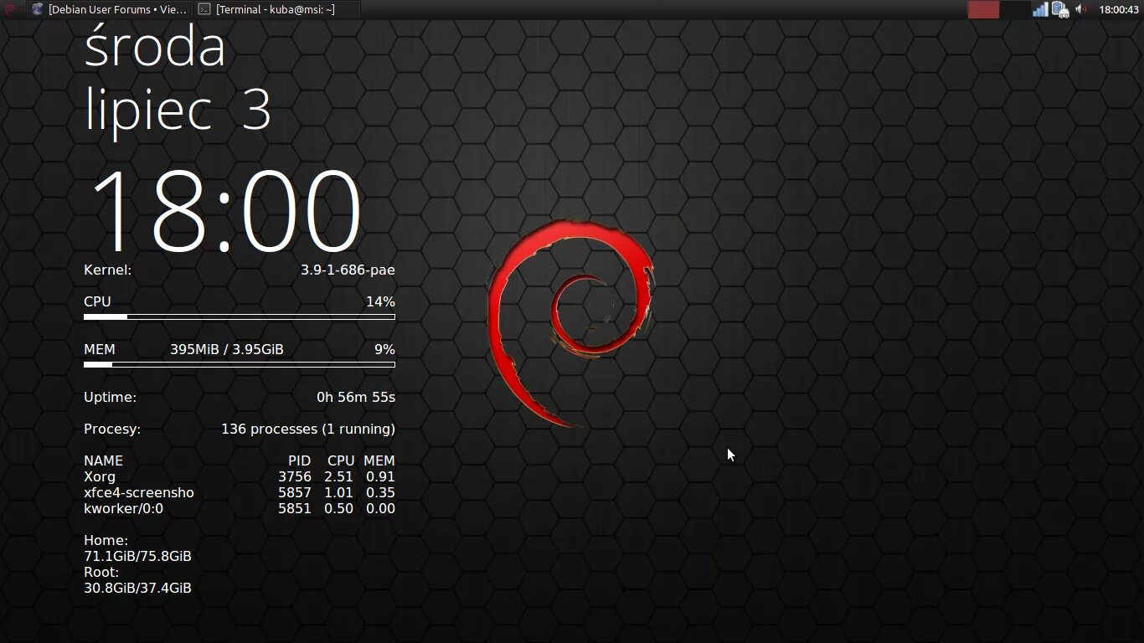Click the volume speaker icon

coord(1081,10)
